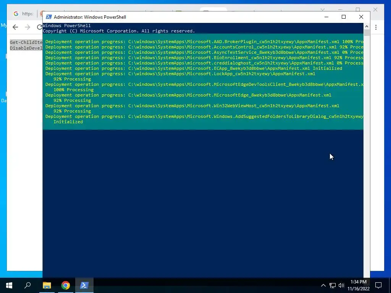391x293 pixels.
Task: Click the MicrosoftEdgeDevToolsClient deployment line
Action: point(204,84)
